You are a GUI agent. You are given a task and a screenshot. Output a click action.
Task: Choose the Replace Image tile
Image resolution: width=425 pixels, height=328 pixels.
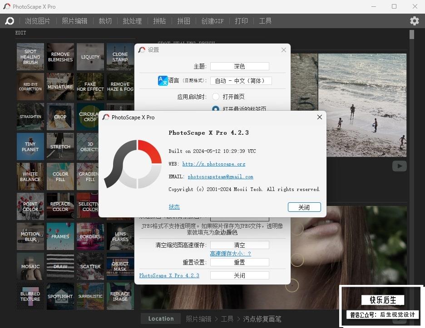tap(120, 296)
